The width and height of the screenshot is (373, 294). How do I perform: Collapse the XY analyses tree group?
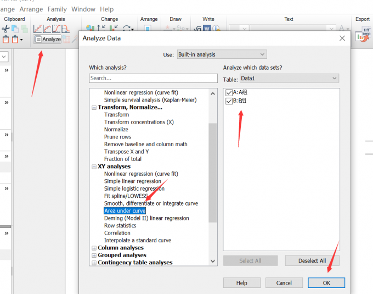[x=94, y=167]
